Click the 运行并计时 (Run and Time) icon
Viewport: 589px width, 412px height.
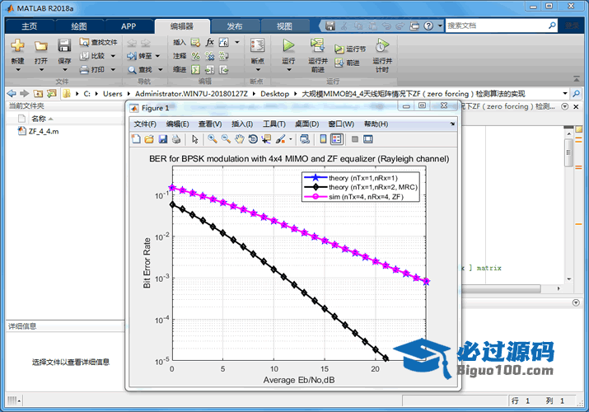[381, 46]
